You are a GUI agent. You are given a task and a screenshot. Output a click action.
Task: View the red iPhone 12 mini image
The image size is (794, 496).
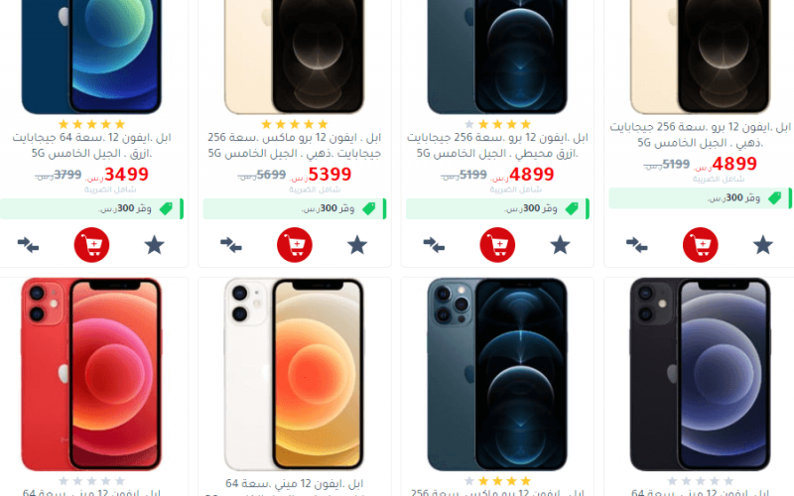[91, 374]
